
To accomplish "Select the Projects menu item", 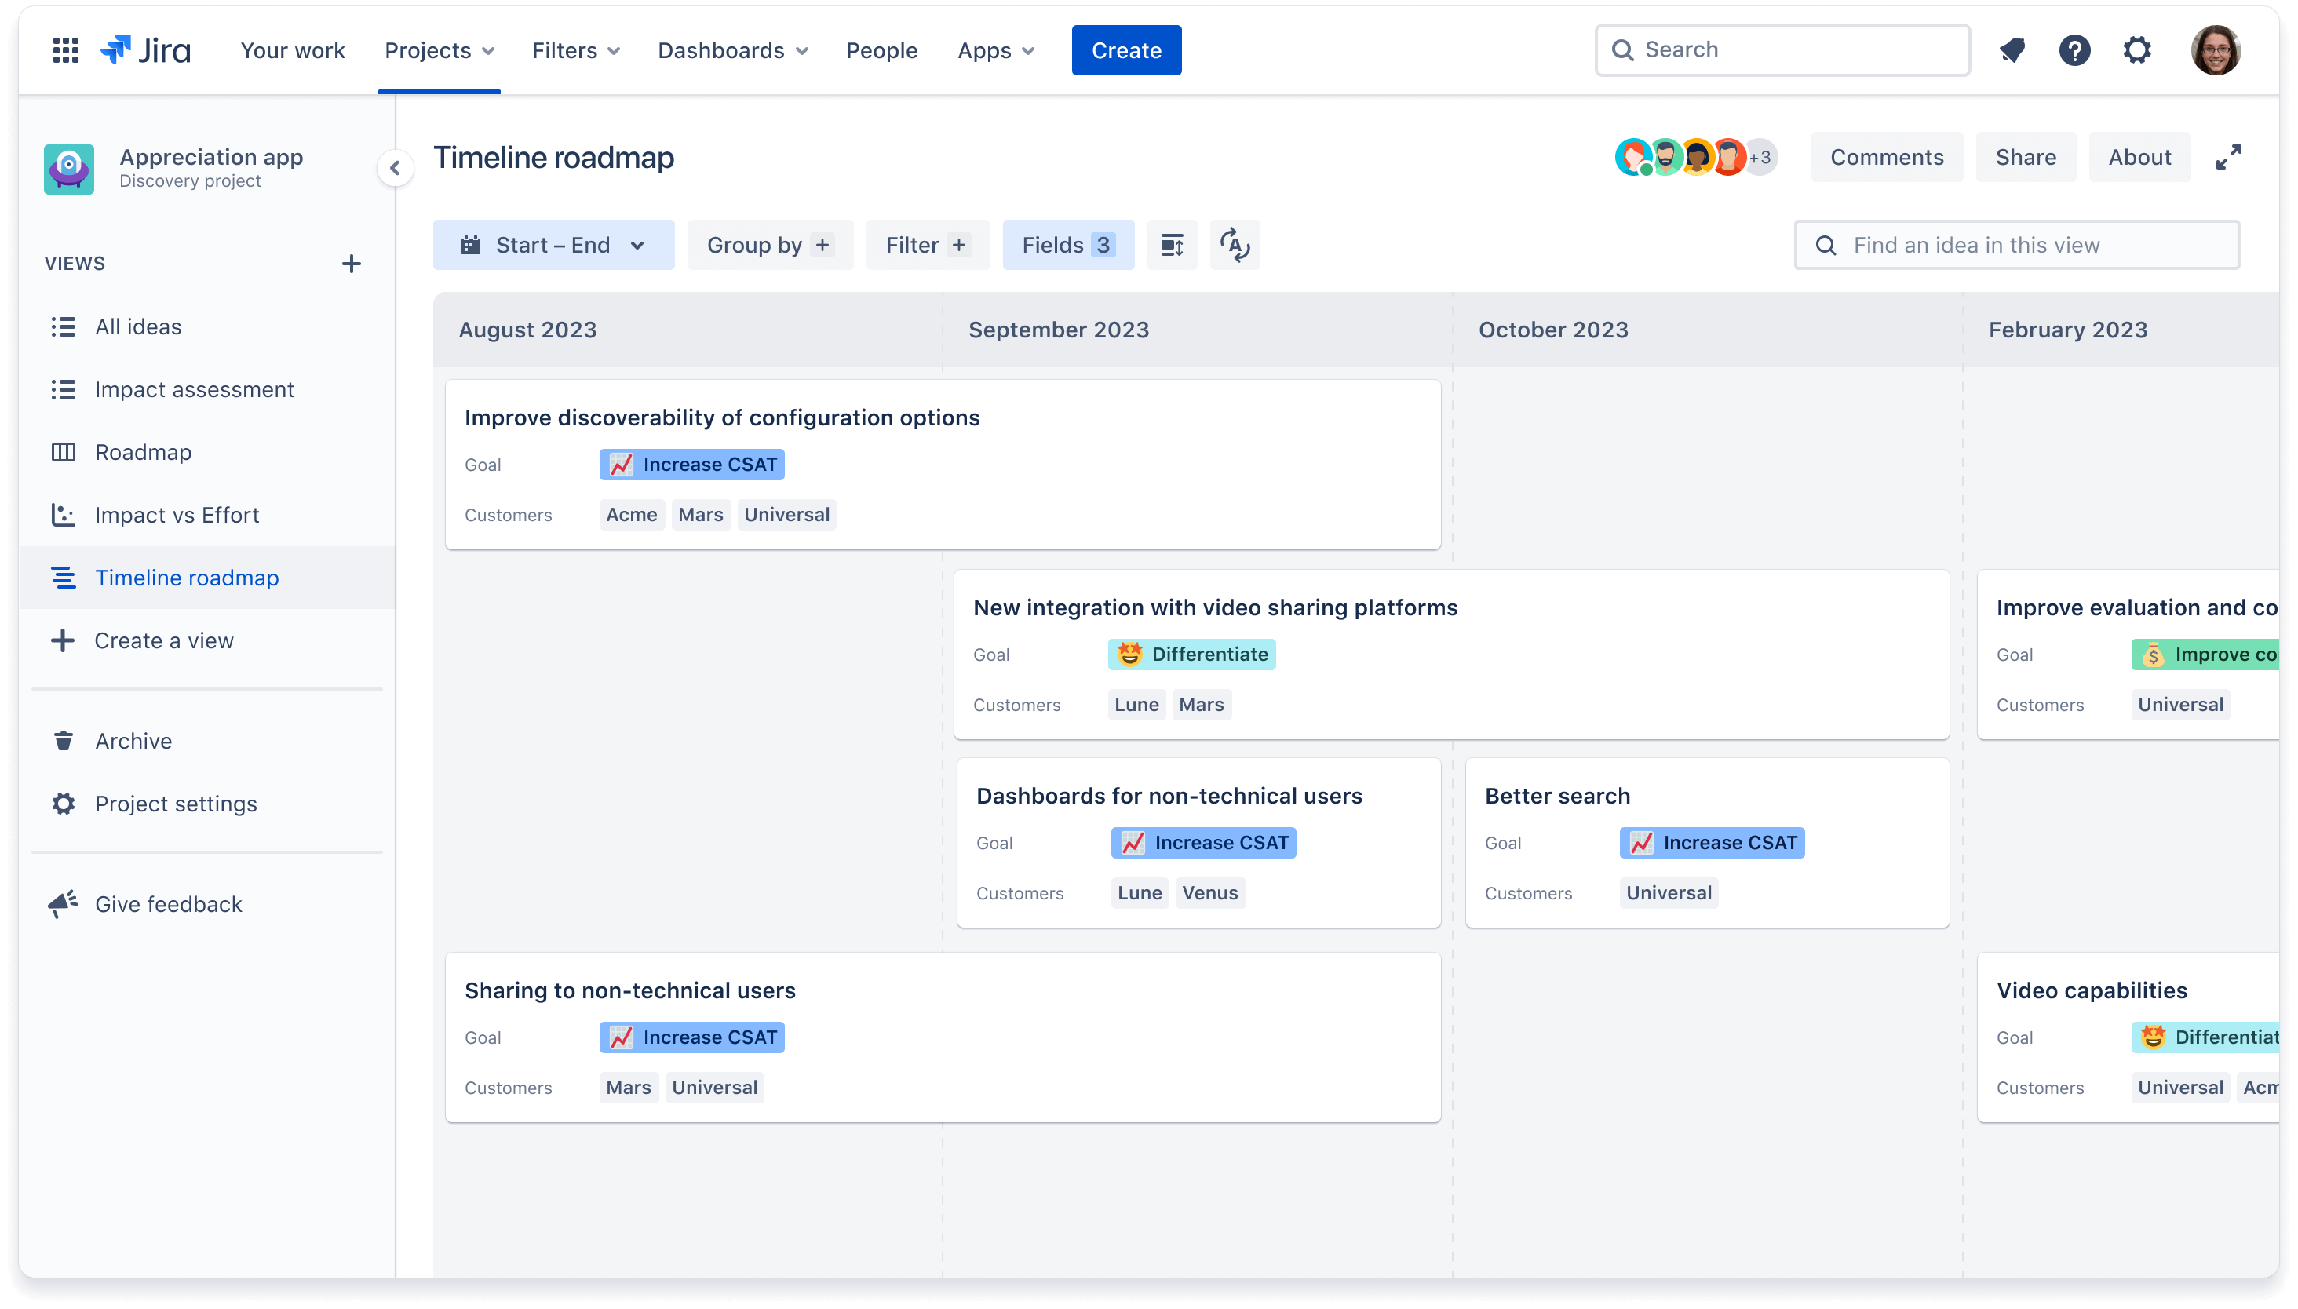I will [x=439, y=49].
